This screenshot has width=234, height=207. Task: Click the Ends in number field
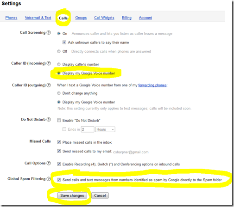88,129
